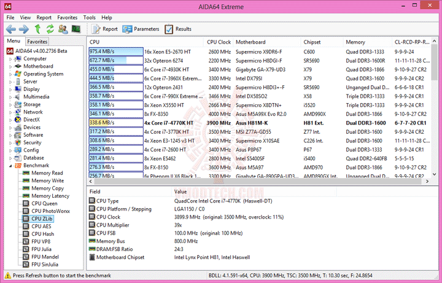Click the 672.7 MB/s result bar
The width and height of the screenshot is (442, 283).
pyautogui.click(x=116, y=60)
